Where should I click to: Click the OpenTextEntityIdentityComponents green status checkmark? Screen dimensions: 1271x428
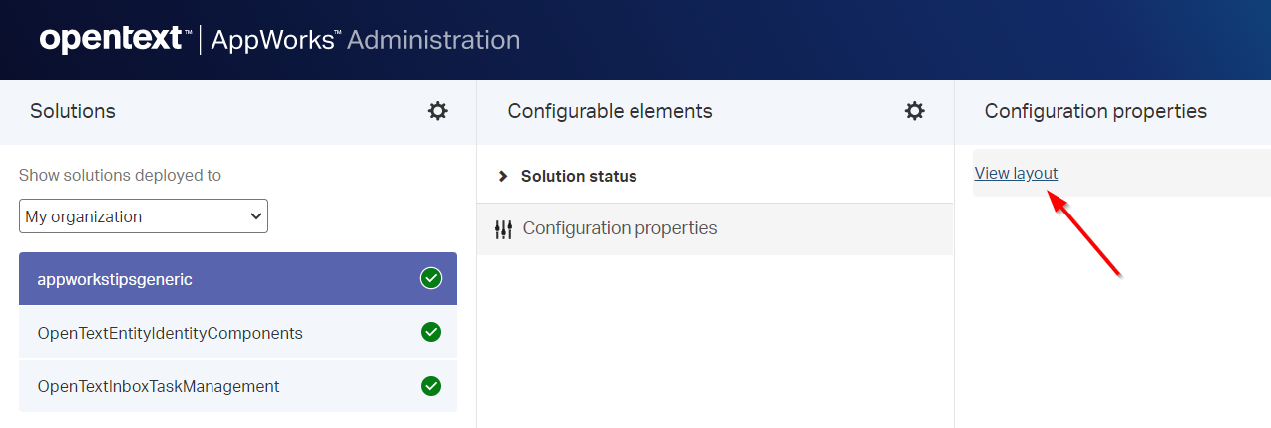pyautogui.click(x=431, y=332)
